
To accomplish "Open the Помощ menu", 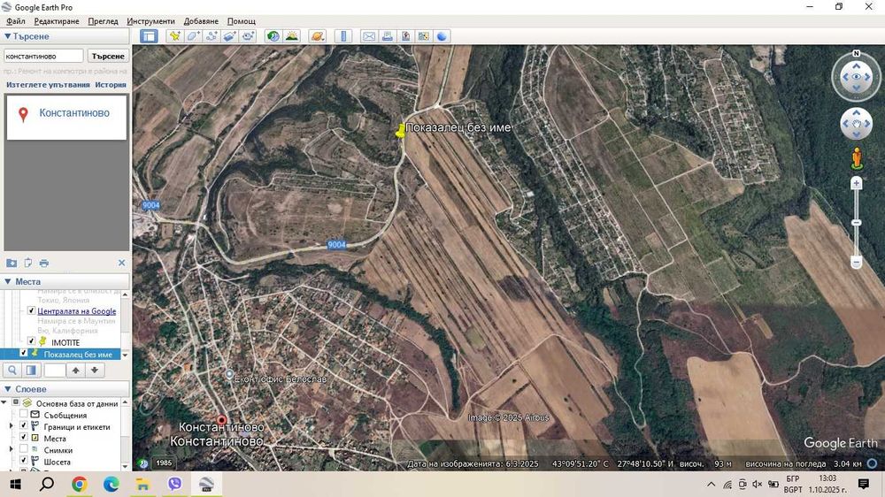I will 241,21.
